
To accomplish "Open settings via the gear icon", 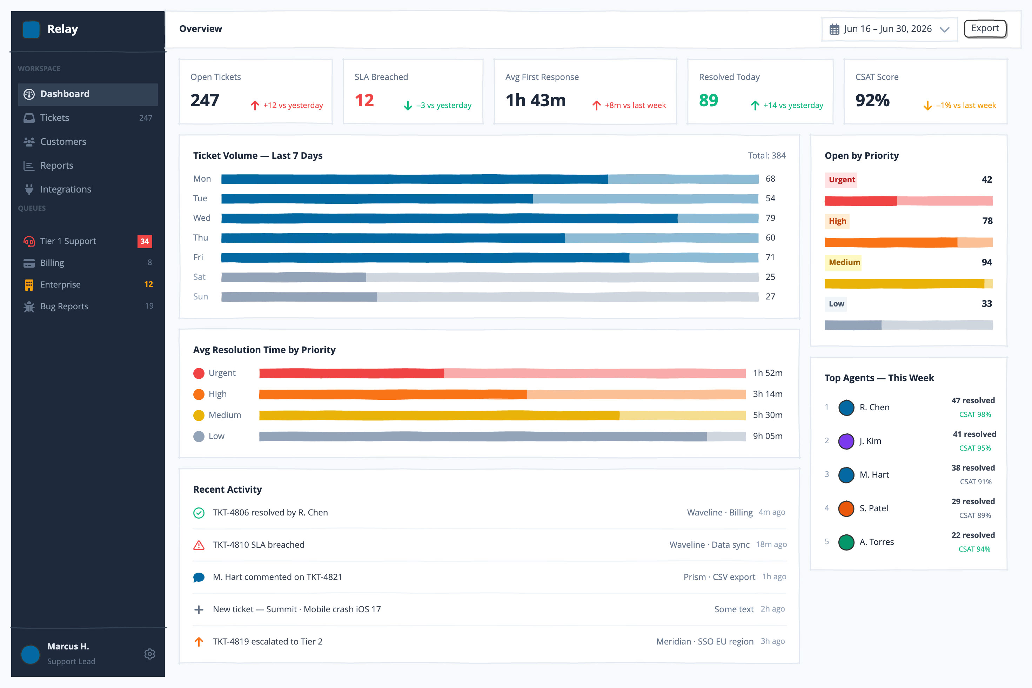I will click(150, 654).
